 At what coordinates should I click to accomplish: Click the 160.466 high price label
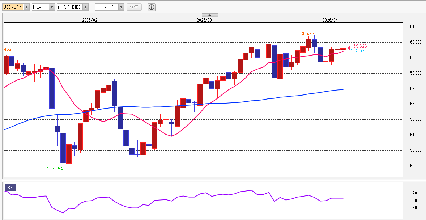point(306,34)
